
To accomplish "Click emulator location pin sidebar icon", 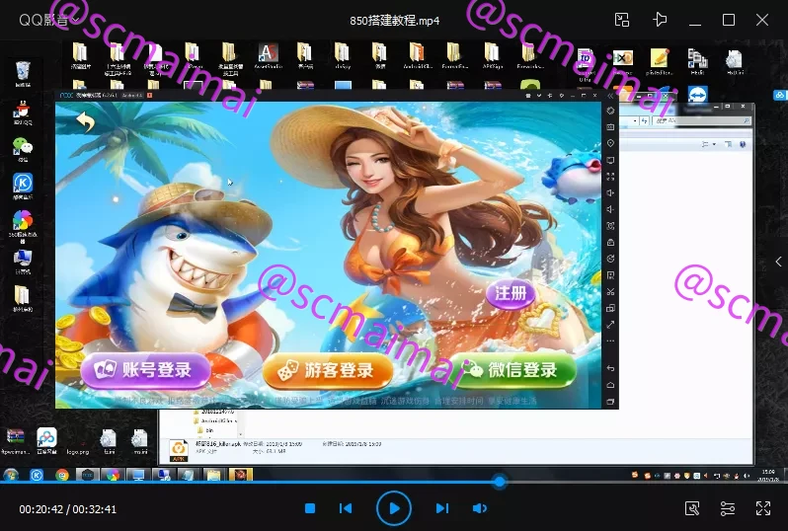I will (x=610, y=144).
